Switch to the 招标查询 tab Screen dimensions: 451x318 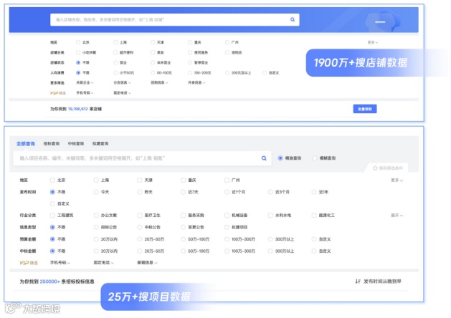click(x=52, y=144)
